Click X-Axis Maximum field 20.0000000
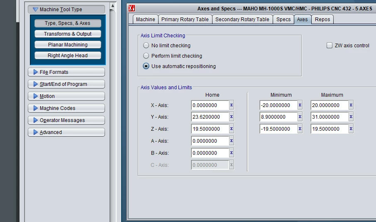This screenshot has width=376, height=222. (330, 105)
